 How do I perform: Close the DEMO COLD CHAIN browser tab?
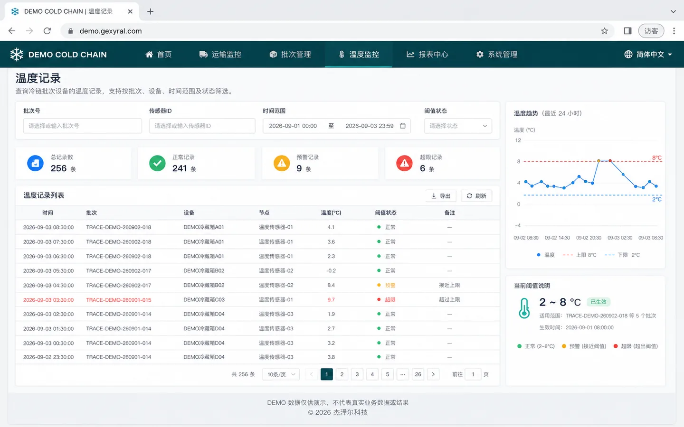pos(130,11)
